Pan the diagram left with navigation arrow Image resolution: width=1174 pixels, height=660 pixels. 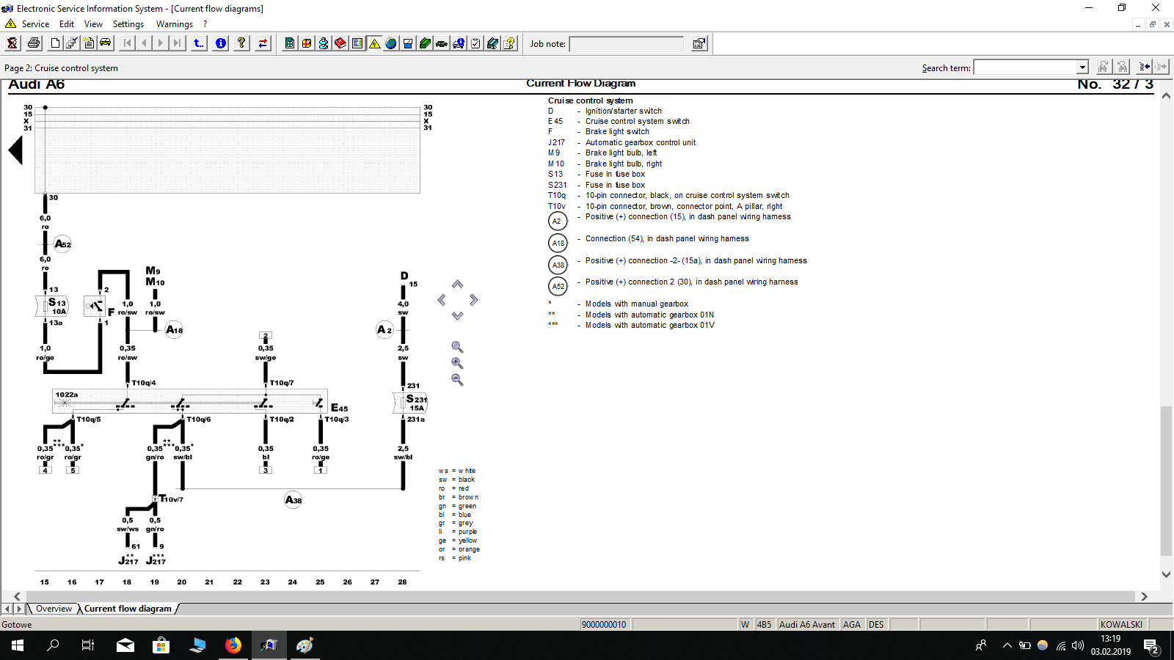(442, 300)
